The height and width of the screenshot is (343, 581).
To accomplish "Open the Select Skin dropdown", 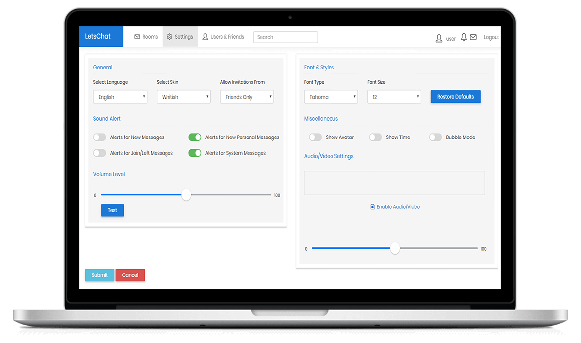I will tap(183, 97).
